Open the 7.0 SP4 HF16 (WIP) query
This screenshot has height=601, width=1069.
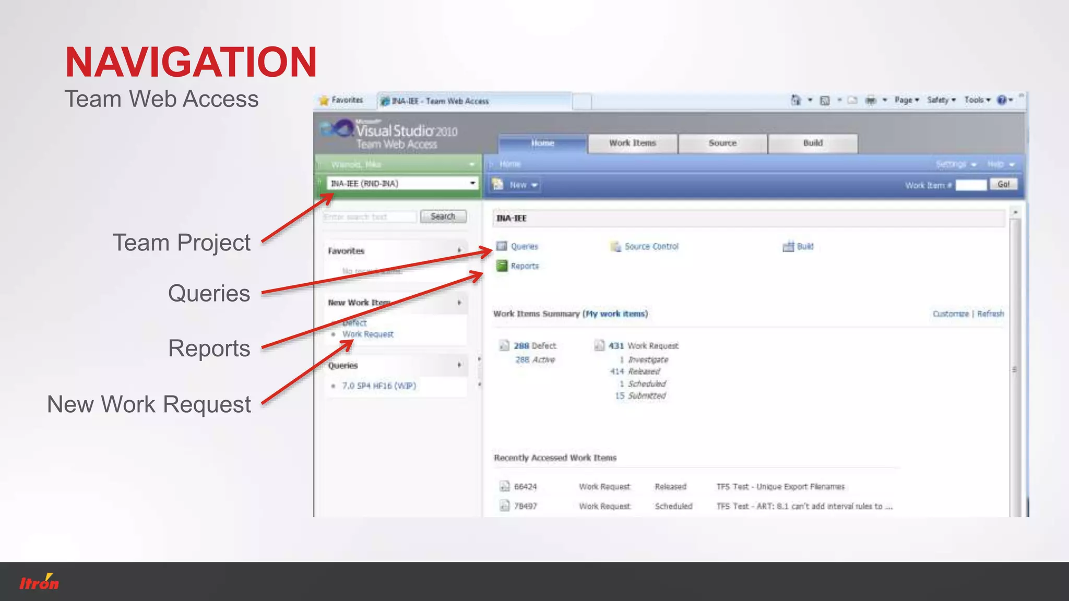click(x=379, y=386)
